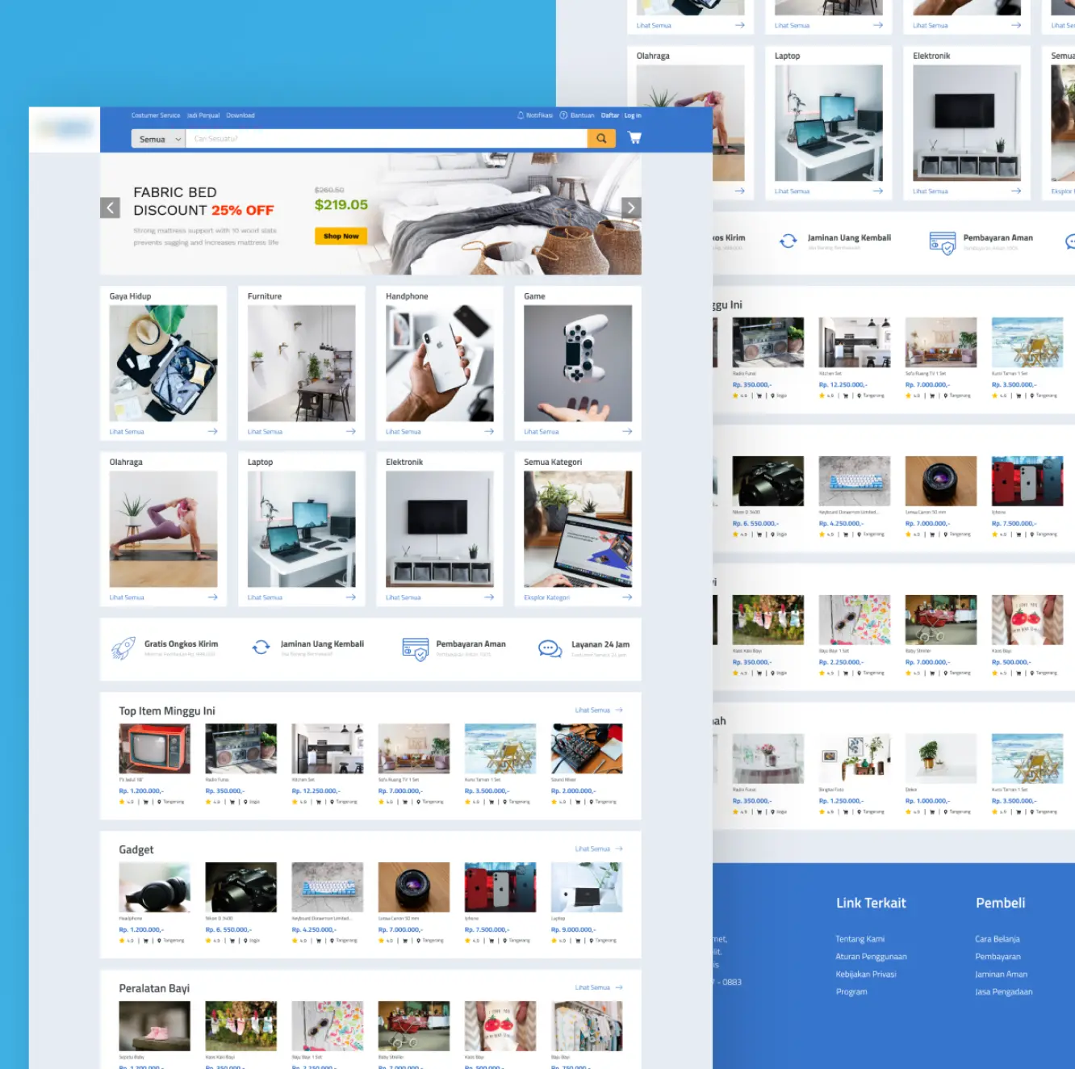Click arrow icon in front Laptop card
Viewport: 1075px width, 1069px height.
350,597
